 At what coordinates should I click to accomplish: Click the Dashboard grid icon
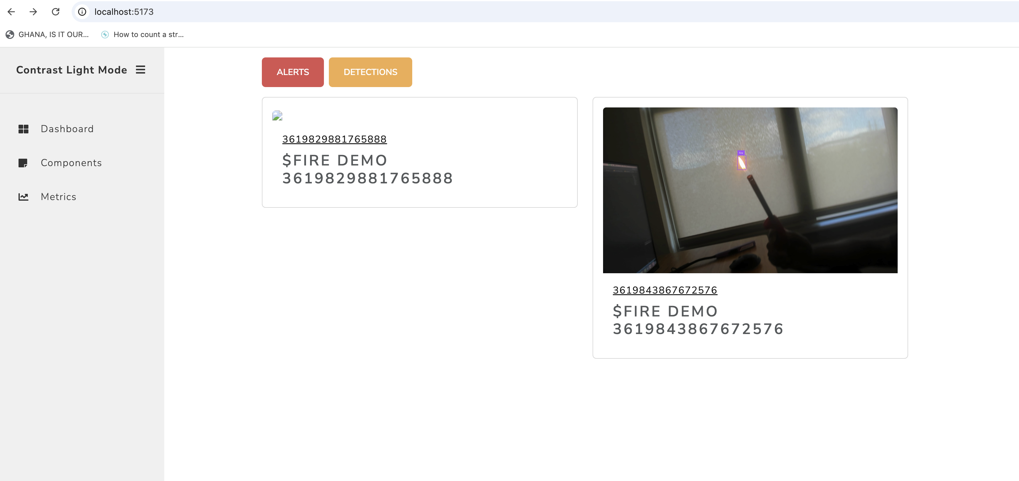(x=23, y=129)
